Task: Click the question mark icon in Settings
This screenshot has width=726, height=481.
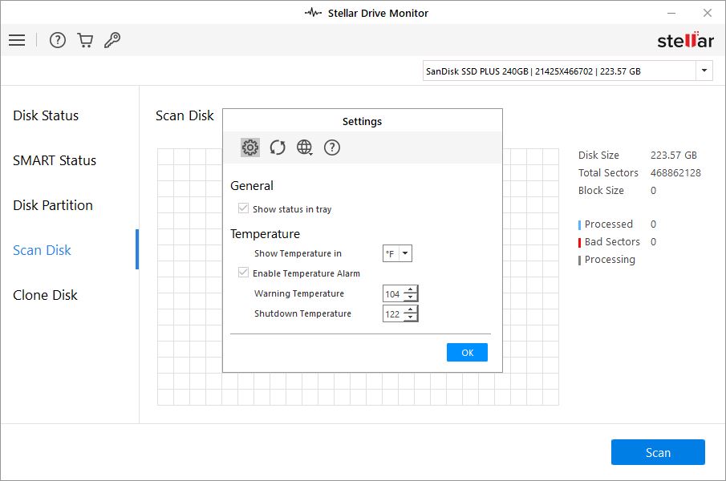Action: pyautogui.click(x=332, y=148)
